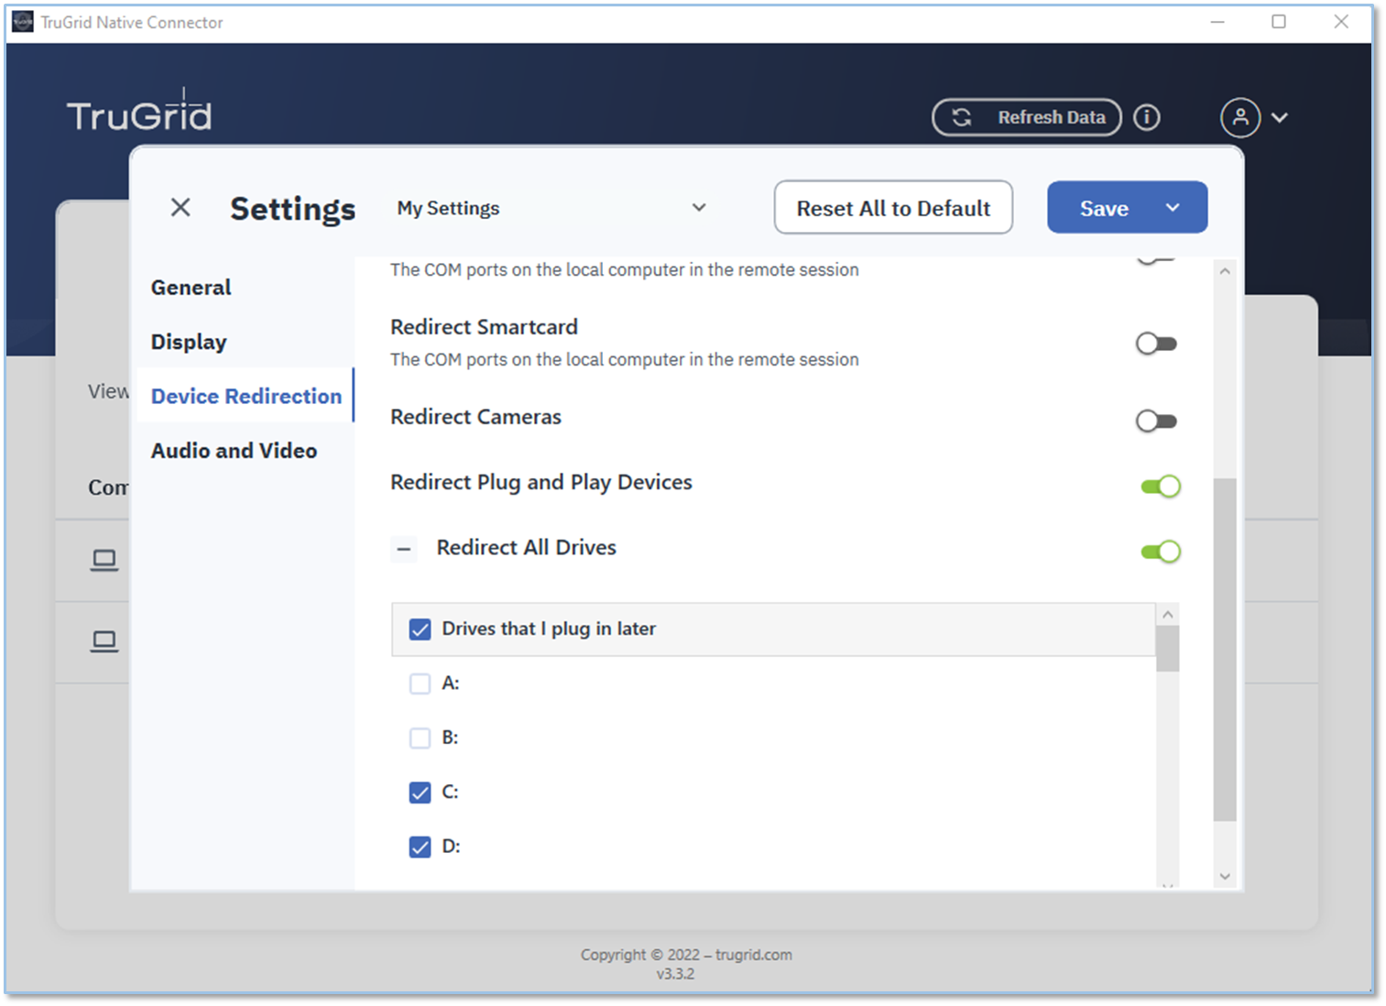Viewport: 1386px width, 1006px height.
Task: Open the Save button dropdown arrow
Action: [x=1173, y=208]
